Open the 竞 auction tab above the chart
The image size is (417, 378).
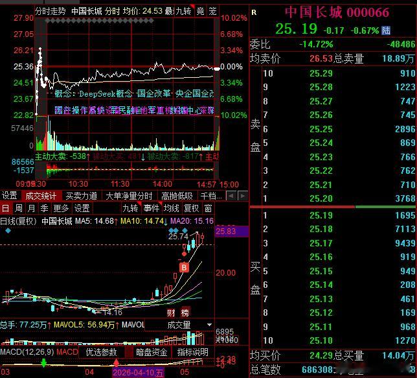200,11
